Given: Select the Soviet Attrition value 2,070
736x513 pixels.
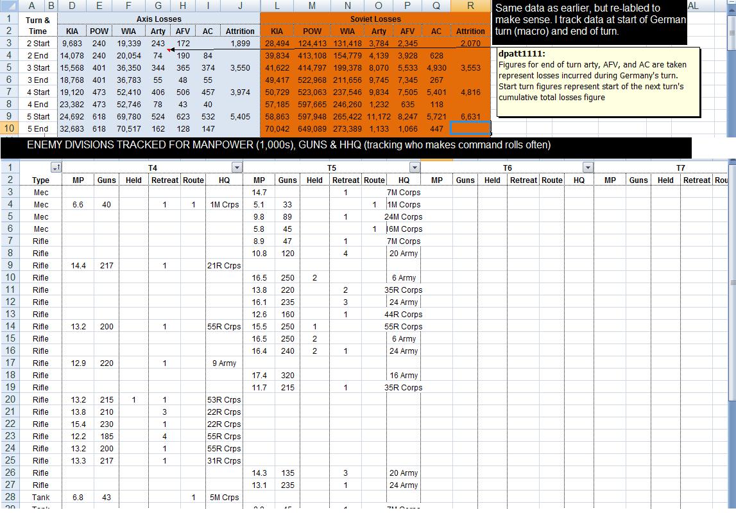Looking at the screenshot, I should (470, 43).
